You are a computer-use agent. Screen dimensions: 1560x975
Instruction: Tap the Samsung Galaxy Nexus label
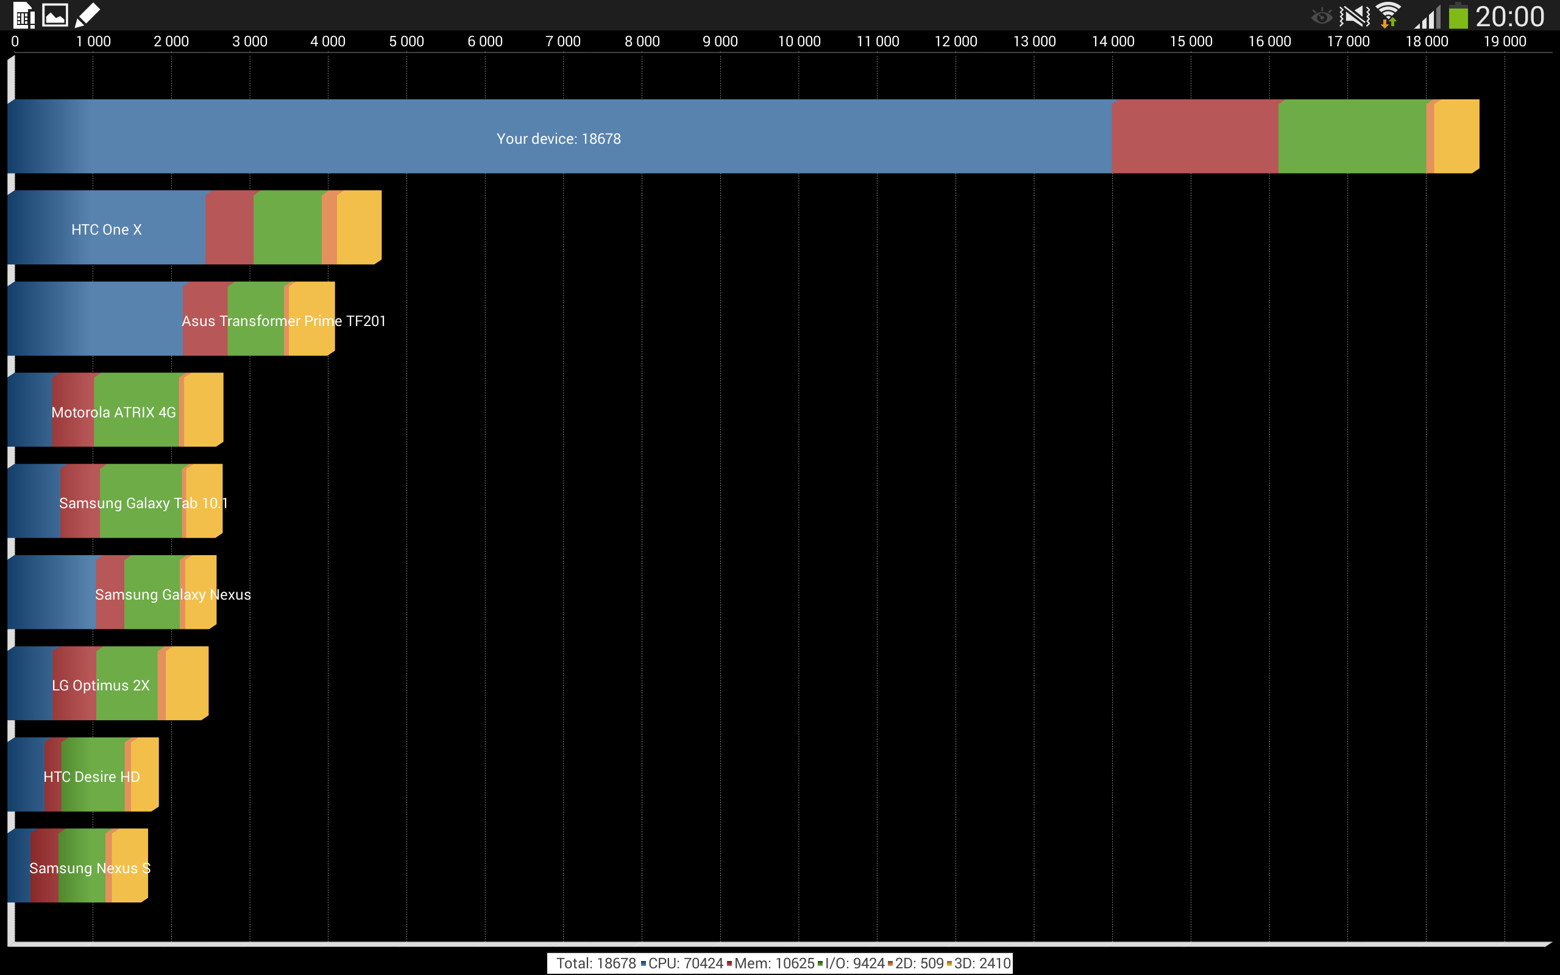click(173, 594)
